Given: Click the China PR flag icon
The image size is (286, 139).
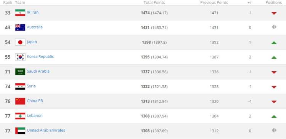Looking at the screenshot, I should pyautogui.click(x=20, y=101).
